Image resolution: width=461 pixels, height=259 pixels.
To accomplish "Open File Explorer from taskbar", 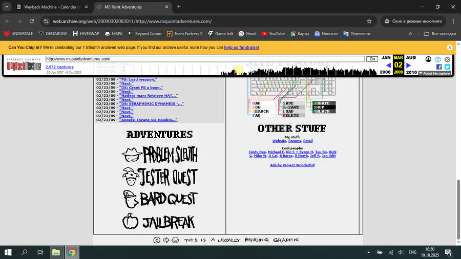I will 56,252.
